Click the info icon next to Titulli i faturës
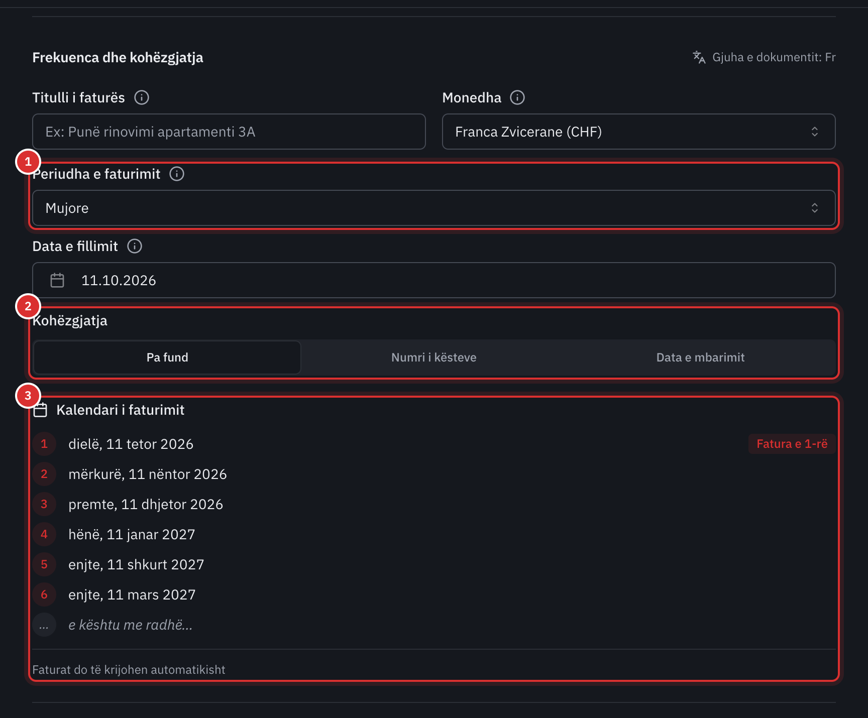868x718 pixels. coord(142,97)
